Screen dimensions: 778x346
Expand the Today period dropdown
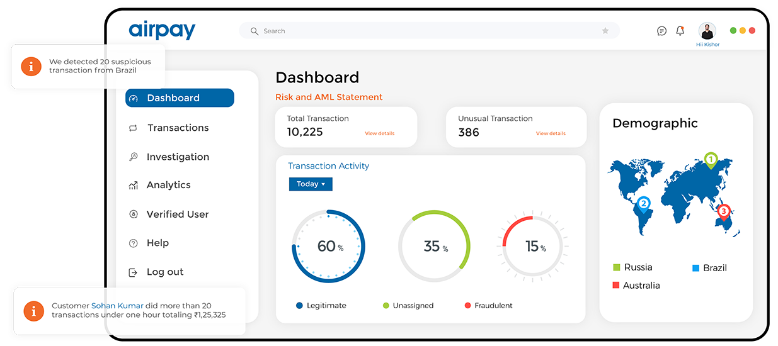click(x=311, y=184)
